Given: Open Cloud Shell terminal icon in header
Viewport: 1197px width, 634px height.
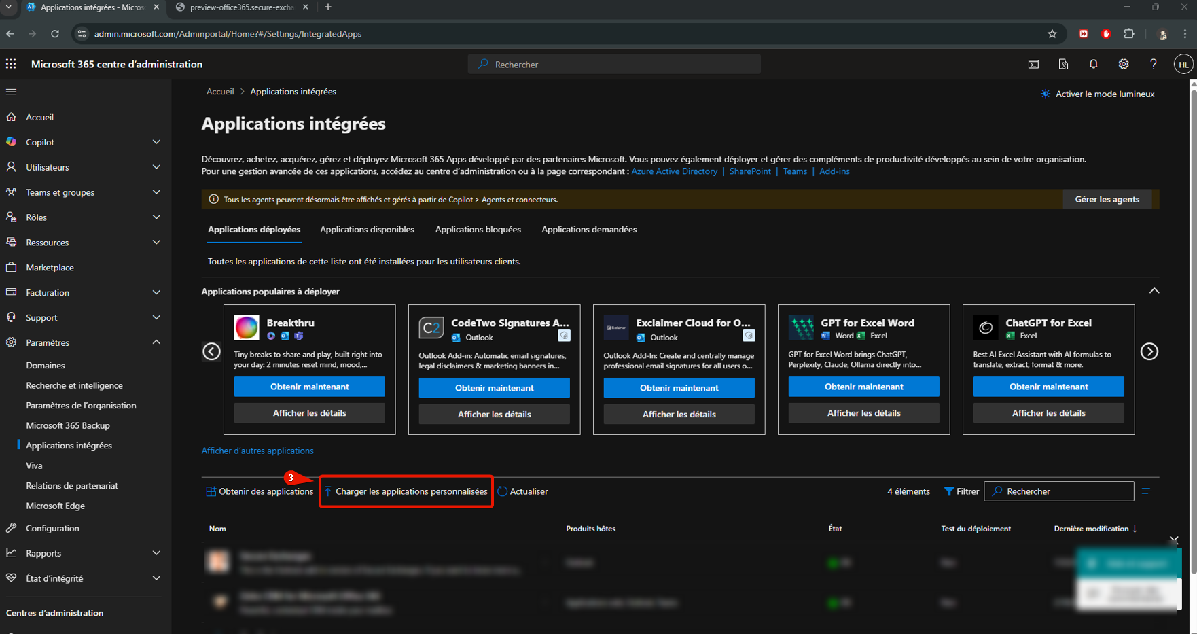Looking at the screenshot, I should pyautogui.click(x=1033, y=64).
